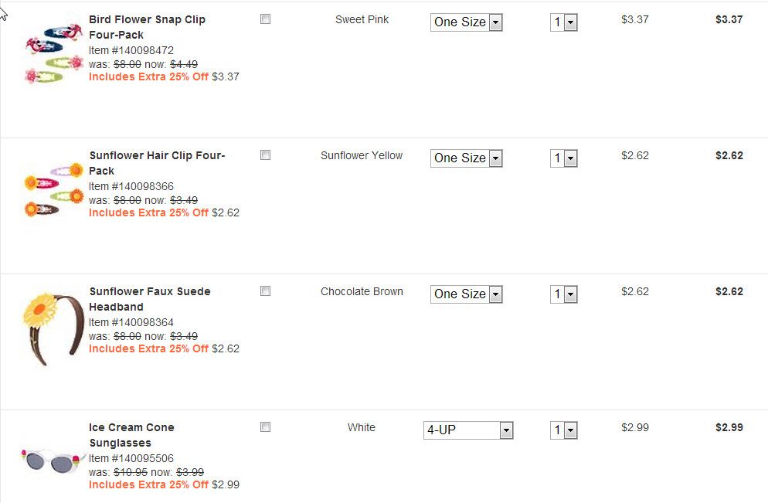Open quantity dropdown for Sunflower Headband

pyautogui.click(x=564, y=294)
